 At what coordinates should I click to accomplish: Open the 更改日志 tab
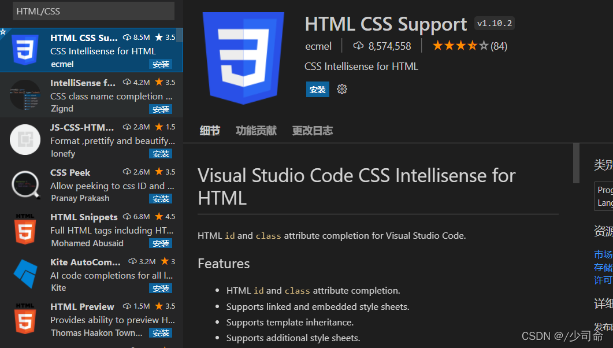[x=313, y=131]
